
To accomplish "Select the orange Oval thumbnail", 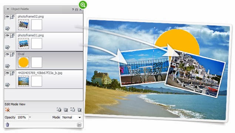I will (x=23, y=62).
